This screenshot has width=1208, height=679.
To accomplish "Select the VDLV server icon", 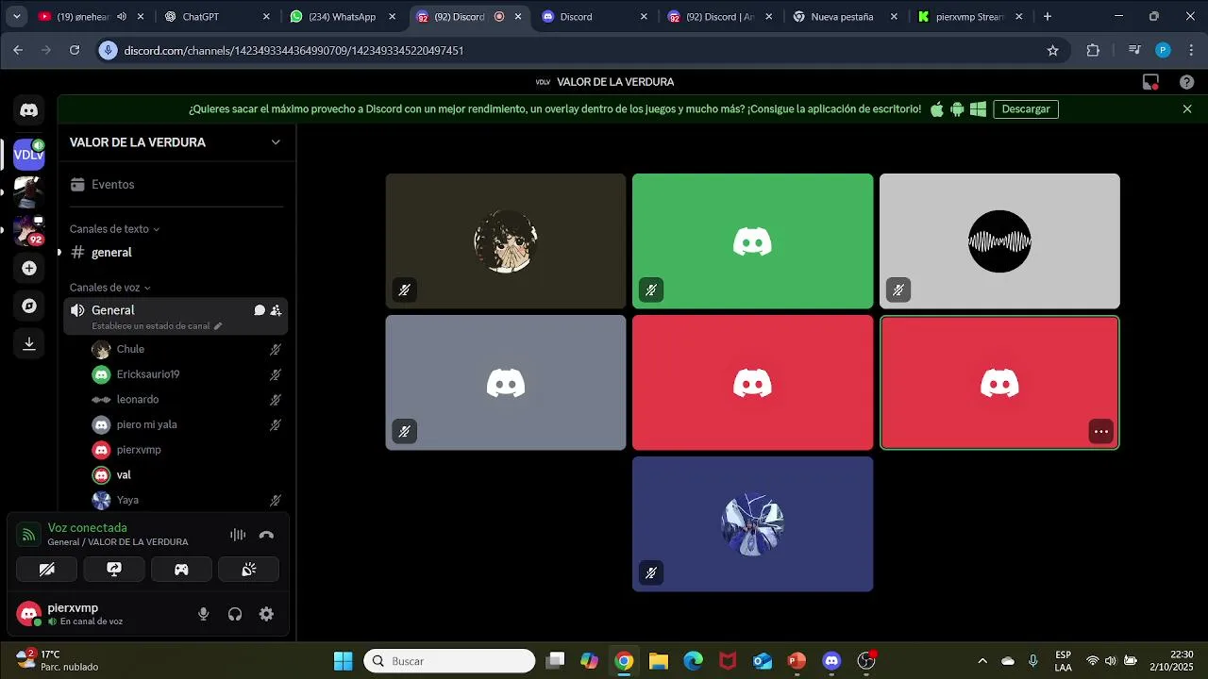I will click(x=29, y=154).
